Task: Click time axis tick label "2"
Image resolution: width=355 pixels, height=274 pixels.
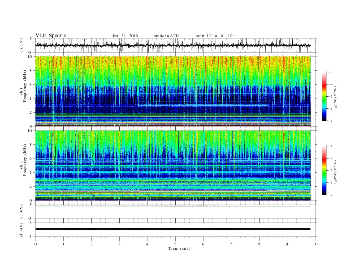Action: [91, 244]
